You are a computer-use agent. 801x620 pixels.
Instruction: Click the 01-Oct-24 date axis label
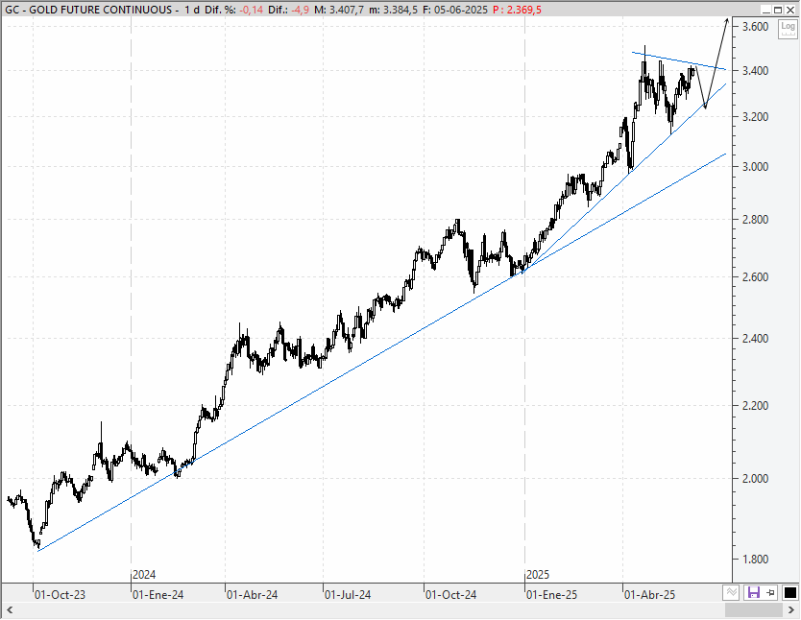[x=451, y=595]
